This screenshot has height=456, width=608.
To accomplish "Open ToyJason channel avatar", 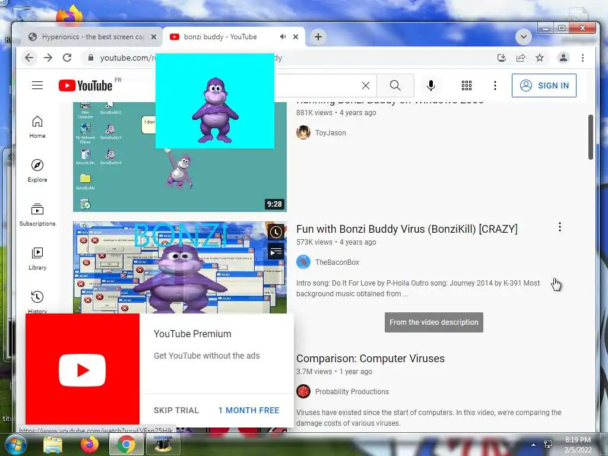I will pos(303,132).
